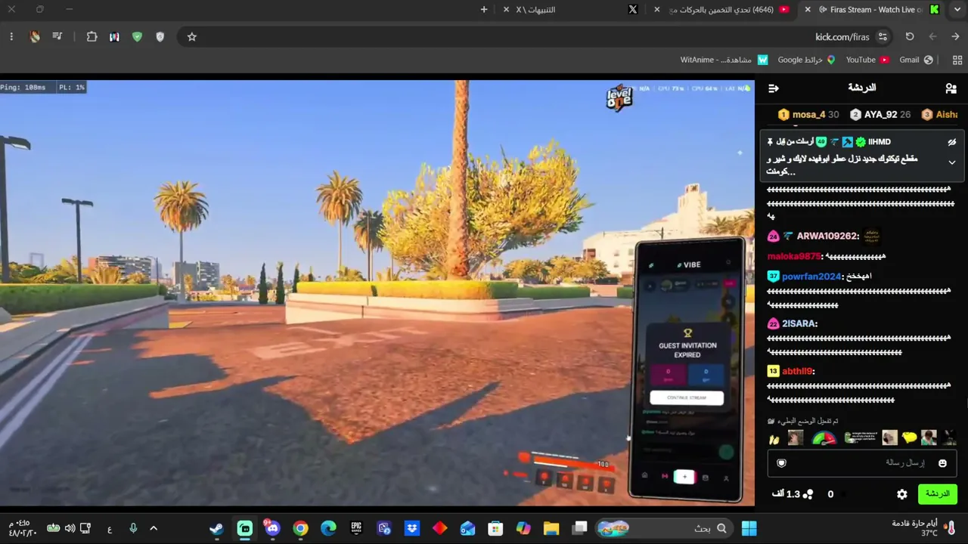Screen dimensions: 968x544
Task: Open 2ISARA user profile in chat
Action: click(x=799, y=323)
